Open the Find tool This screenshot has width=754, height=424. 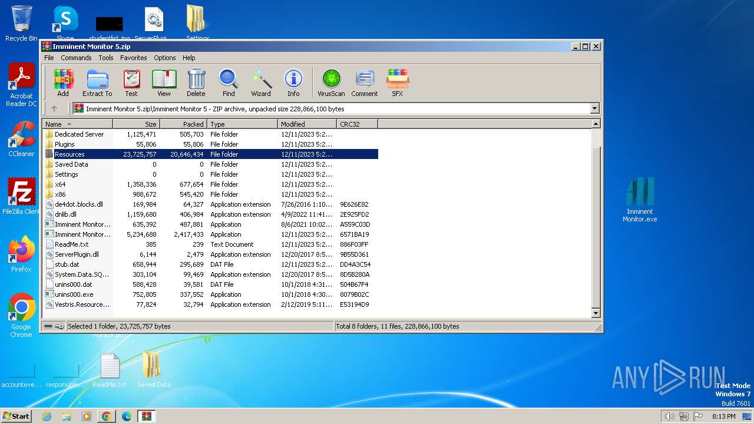point(229,82)
